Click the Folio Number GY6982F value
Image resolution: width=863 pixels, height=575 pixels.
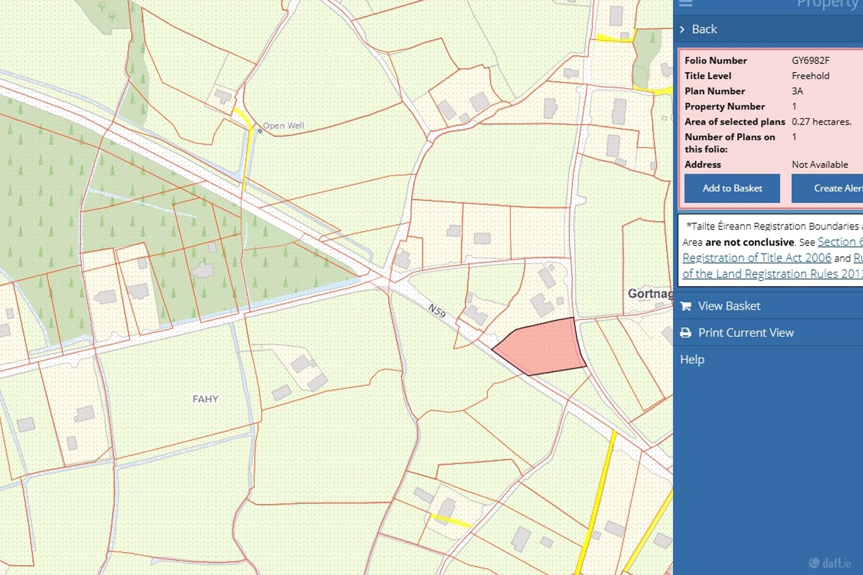811,60
